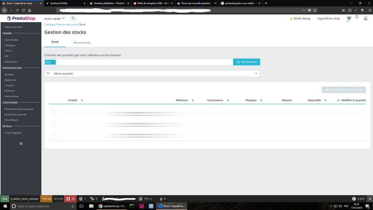Switch to Chrome sql.phpnet.org taskbar window

pyautogui.click(x=112, y=206)
